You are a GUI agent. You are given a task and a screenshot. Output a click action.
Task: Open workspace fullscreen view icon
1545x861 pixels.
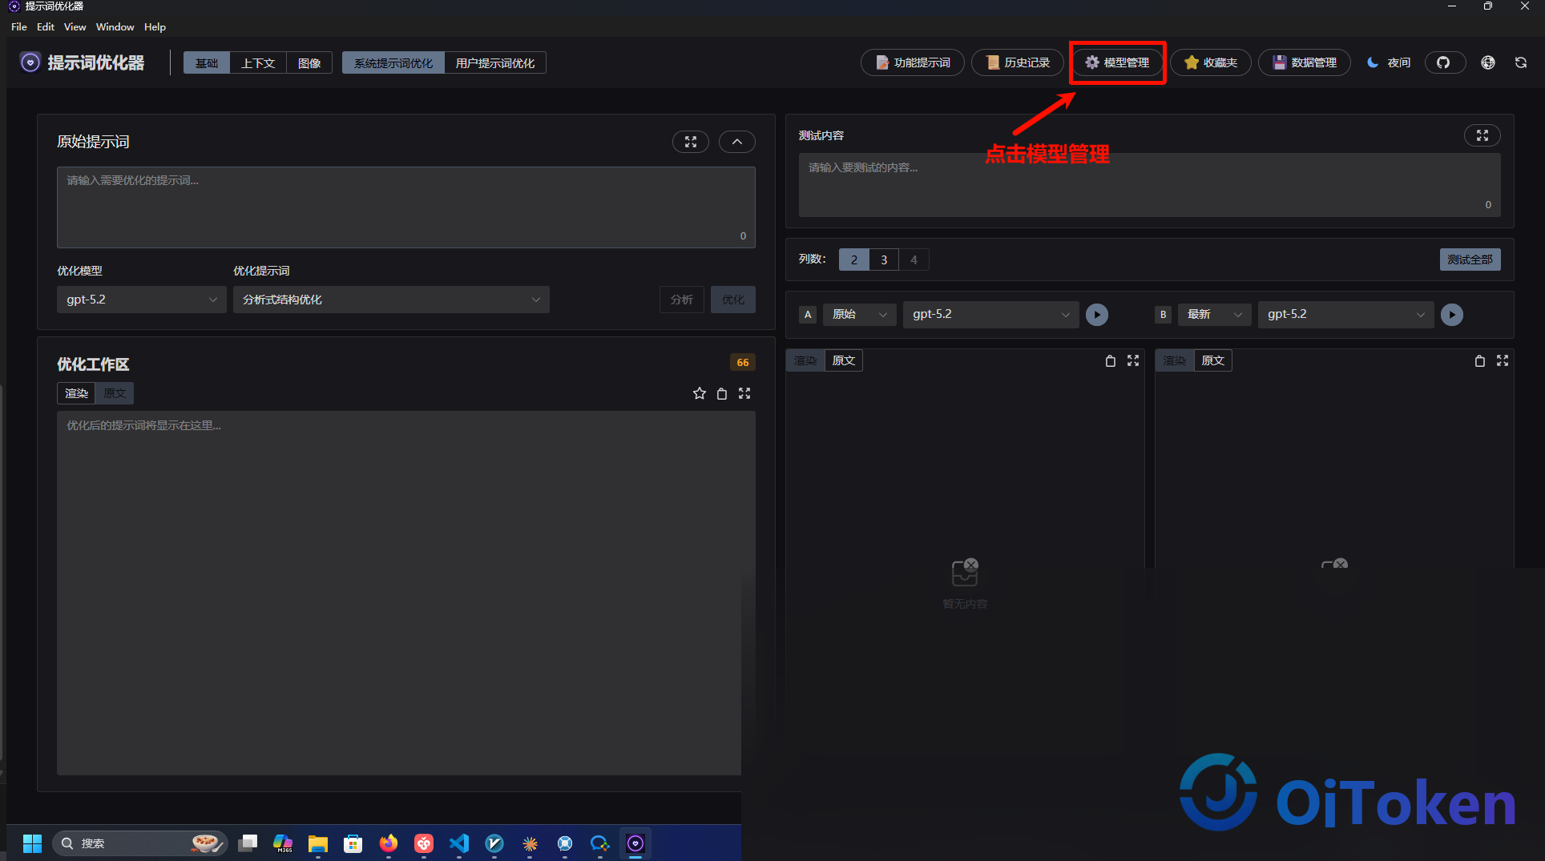click(x=744, y=393)
